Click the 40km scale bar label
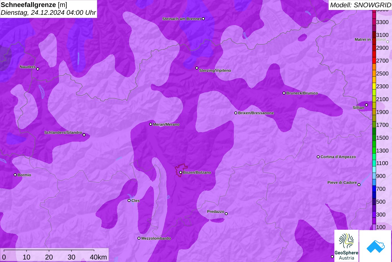This screenshot has height=262, width=392. pyautogui.click(x=98, y=257)
